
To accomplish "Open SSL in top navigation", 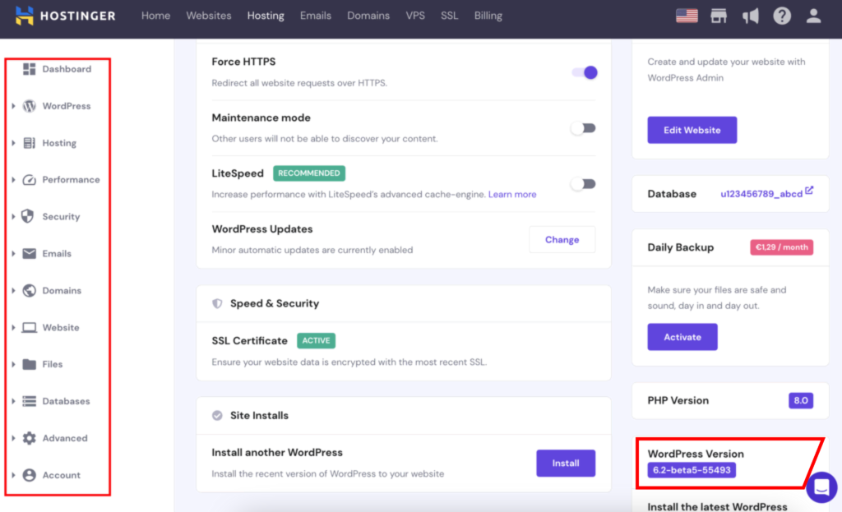I will 450,16.
